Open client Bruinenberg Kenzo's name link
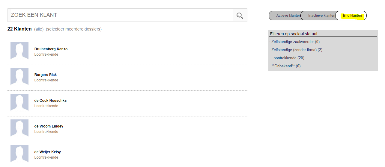The width and height of the screenshot is (385, 167). pos(51,49)
